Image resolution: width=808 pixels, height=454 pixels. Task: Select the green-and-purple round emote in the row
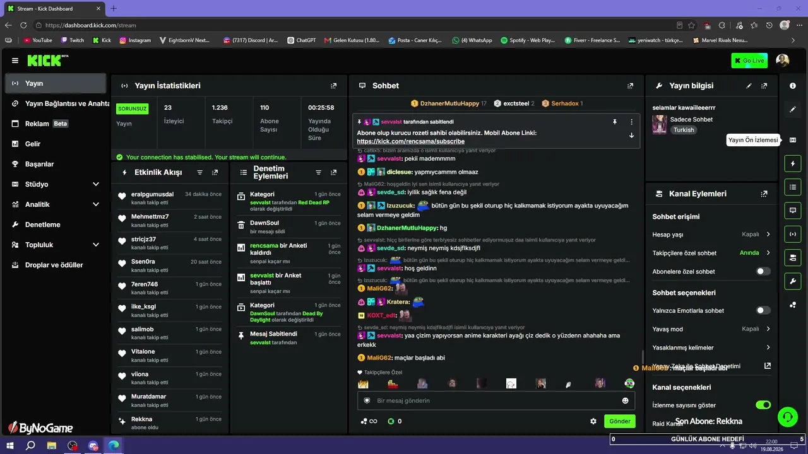pos(629,383)
